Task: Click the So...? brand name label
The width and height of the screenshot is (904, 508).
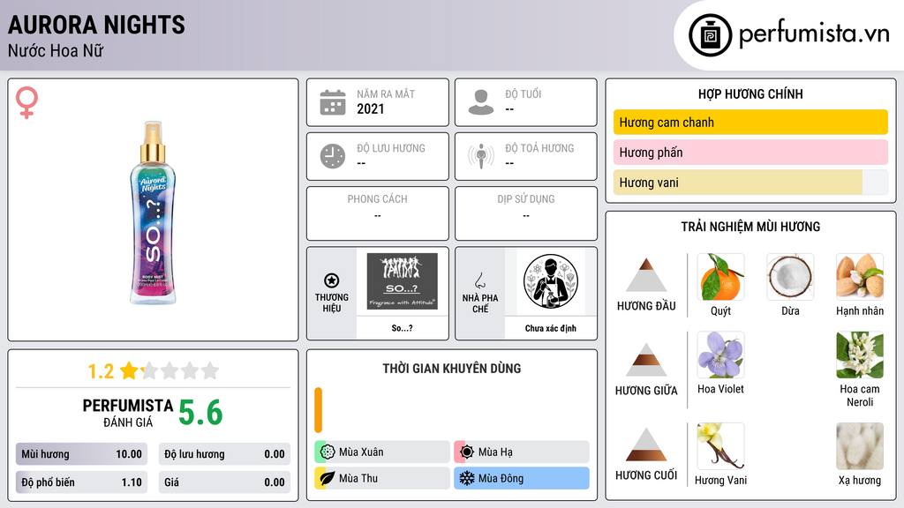Action: 403,328
